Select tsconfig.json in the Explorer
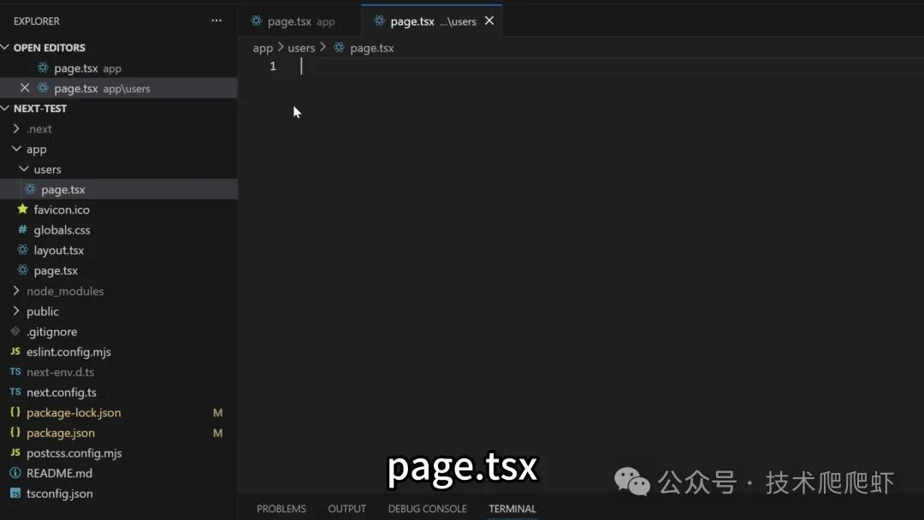The width and height of the screenshot is (924, 520). [57, 493]
